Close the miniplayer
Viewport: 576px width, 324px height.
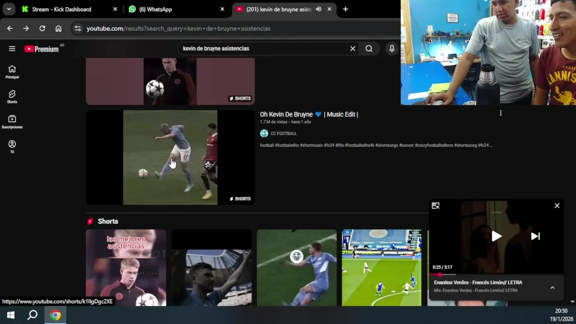557,206
